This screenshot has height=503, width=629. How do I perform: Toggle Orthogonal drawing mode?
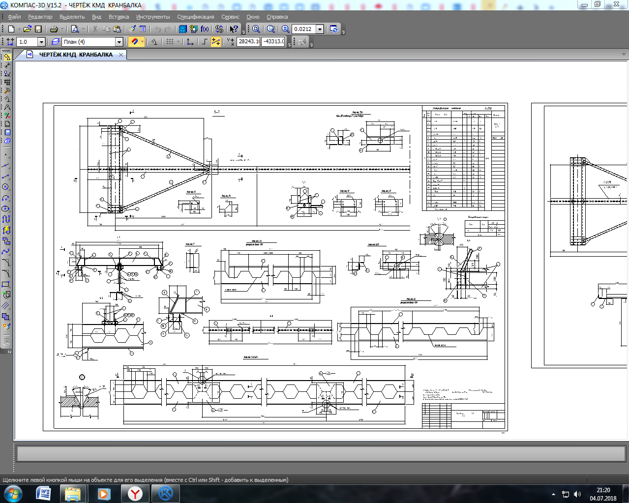[x=205, y=42]
